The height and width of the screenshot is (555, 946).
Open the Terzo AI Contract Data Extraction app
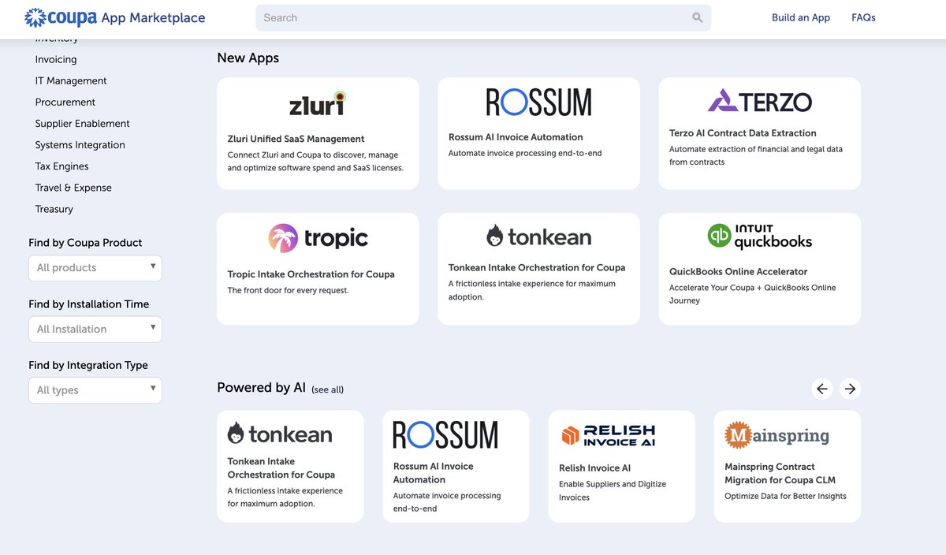[759, 132]
